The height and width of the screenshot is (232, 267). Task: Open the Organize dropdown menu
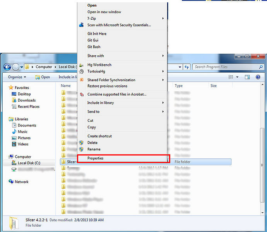[17, 77]
